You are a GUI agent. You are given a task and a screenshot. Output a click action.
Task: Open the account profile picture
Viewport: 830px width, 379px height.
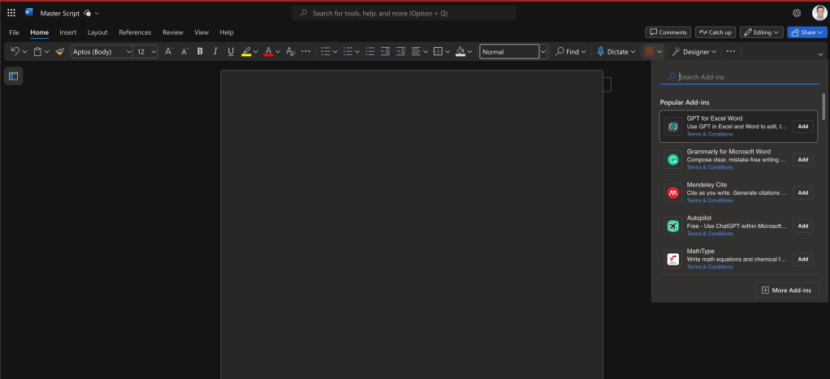819,13
